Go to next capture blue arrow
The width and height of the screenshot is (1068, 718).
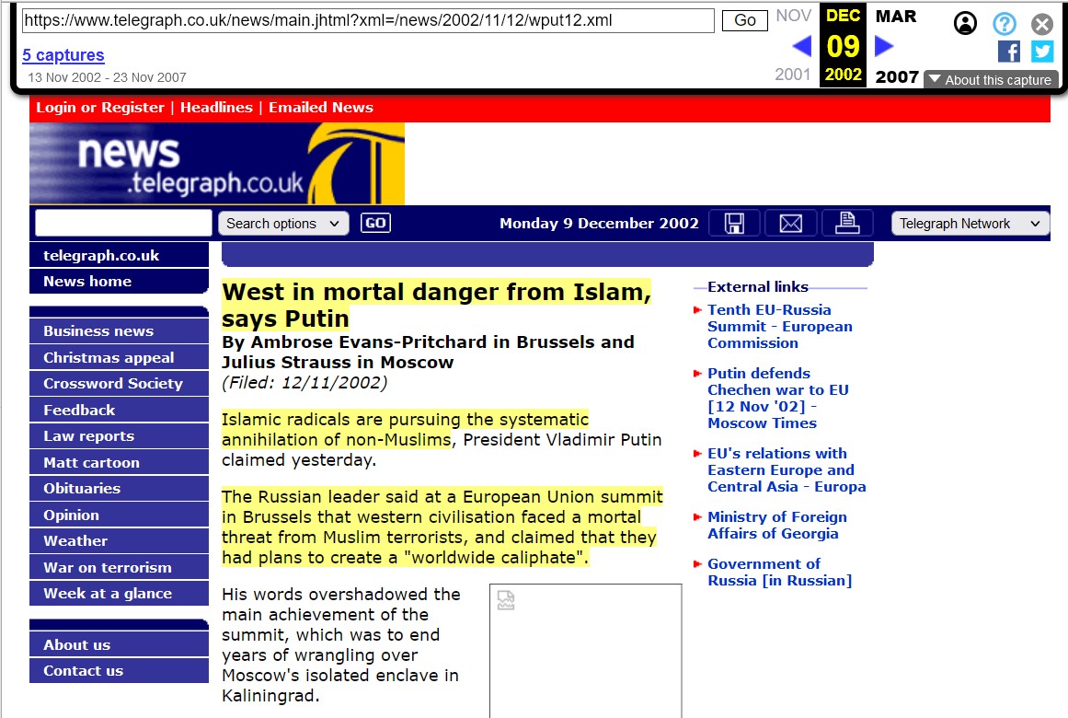883,46
